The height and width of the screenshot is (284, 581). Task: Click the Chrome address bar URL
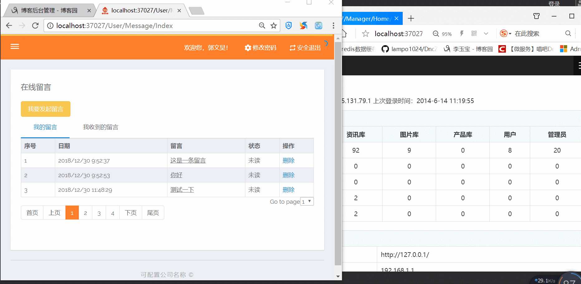114,26
